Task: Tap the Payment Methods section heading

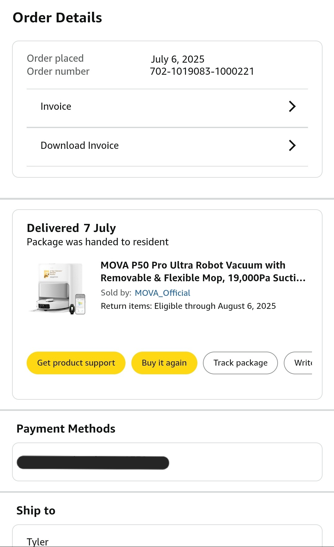Action: 66,429
